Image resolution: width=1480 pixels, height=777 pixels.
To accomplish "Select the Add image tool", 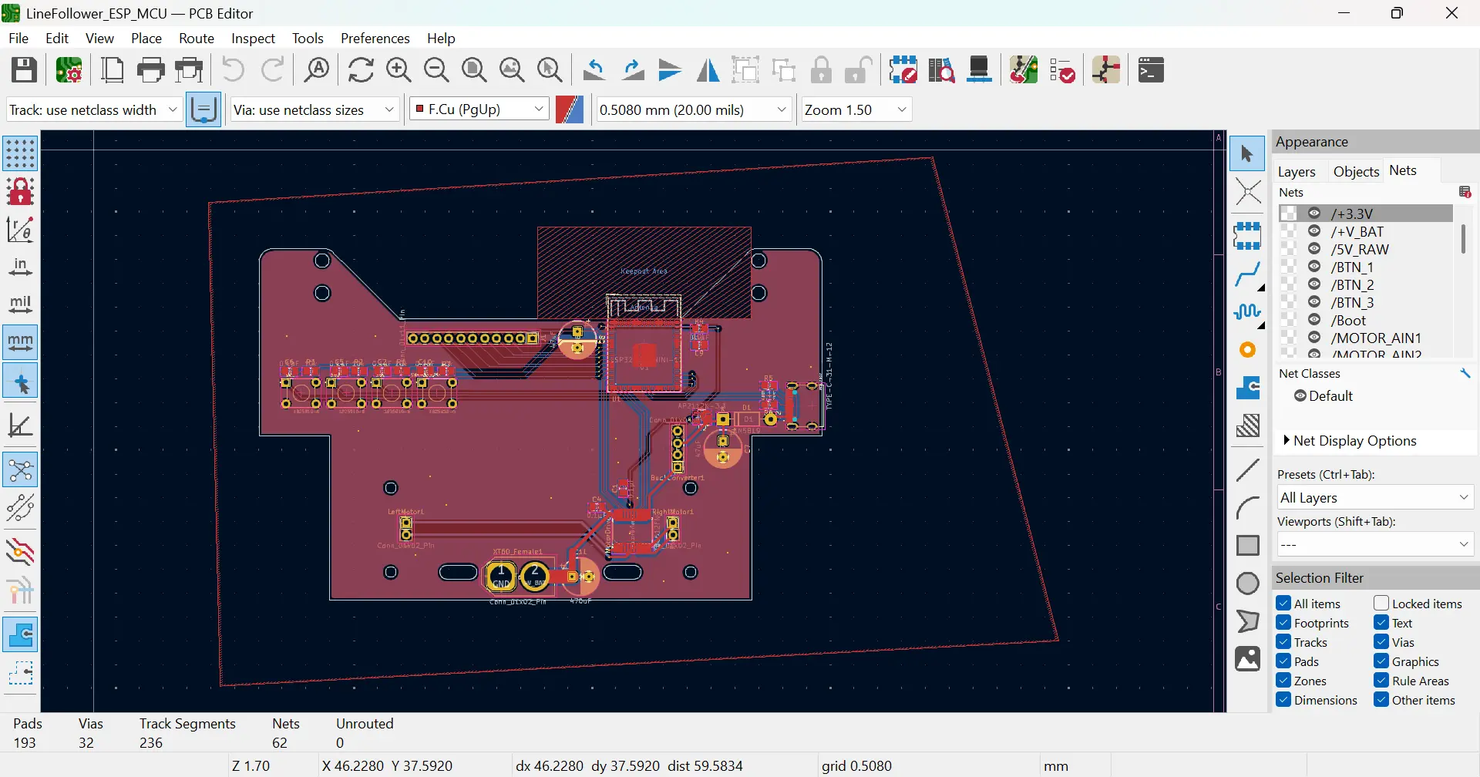I will click(x=1248, y=659).
